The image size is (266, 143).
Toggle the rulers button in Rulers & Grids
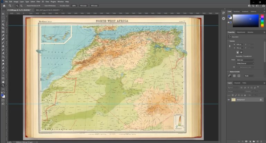pos(230,76)
